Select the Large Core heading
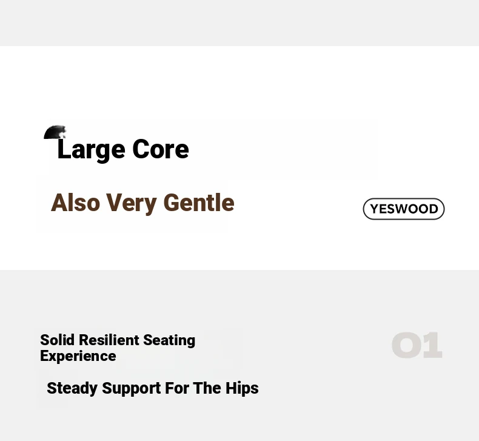Image resolution: width=479 pixels, height=441 pixels. pyautogui.click(x=123, y=149)
